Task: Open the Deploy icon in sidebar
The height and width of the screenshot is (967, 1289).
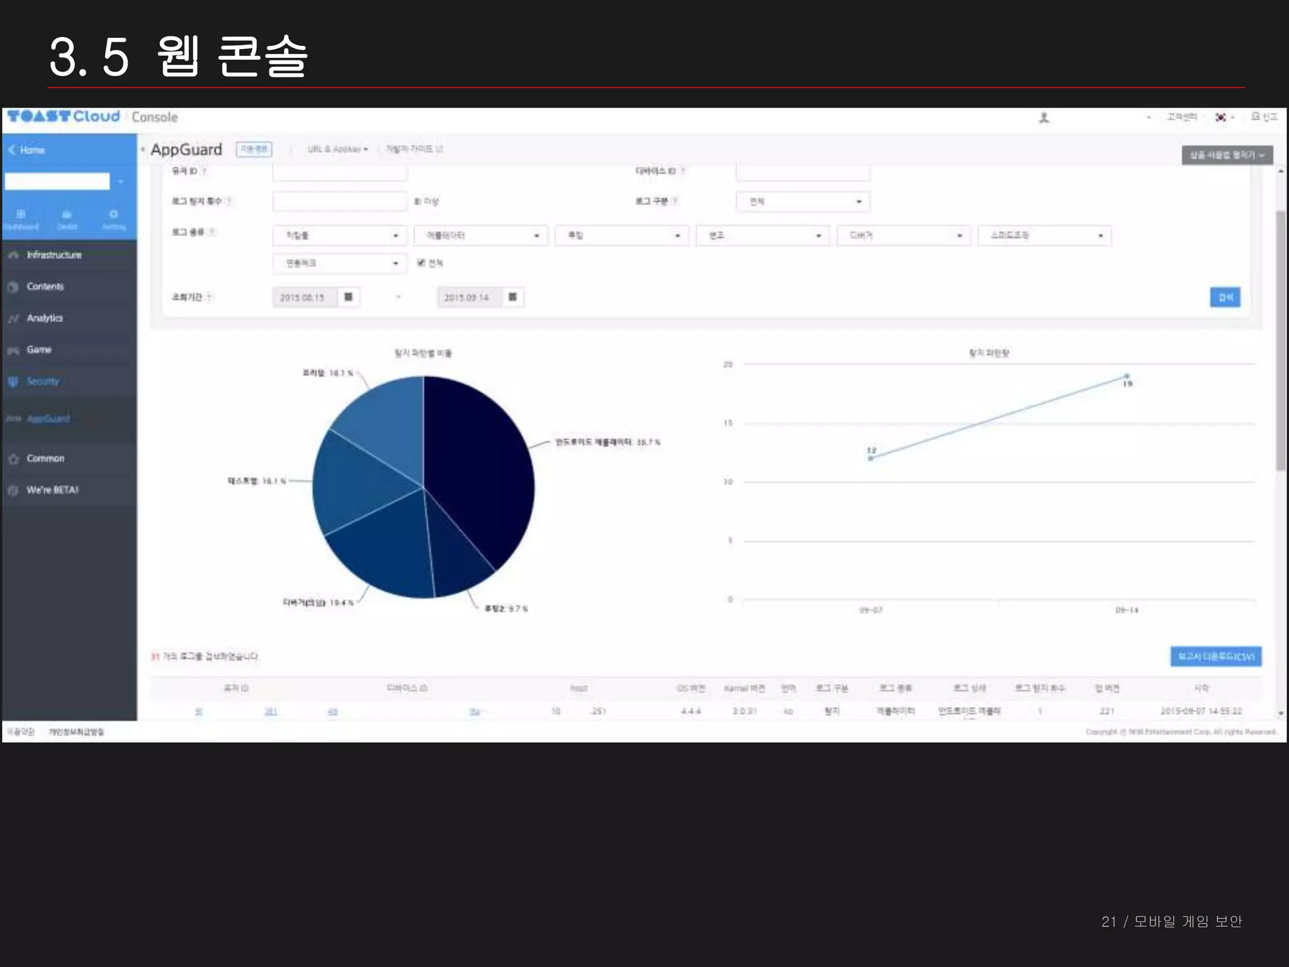Action: 67,219
